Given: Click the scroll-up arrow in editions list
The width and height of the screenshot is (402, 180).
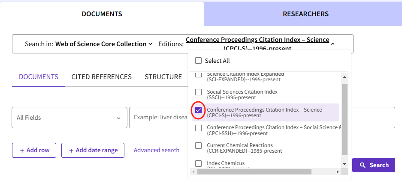Looking at the screenshot, I should [344, 77].
